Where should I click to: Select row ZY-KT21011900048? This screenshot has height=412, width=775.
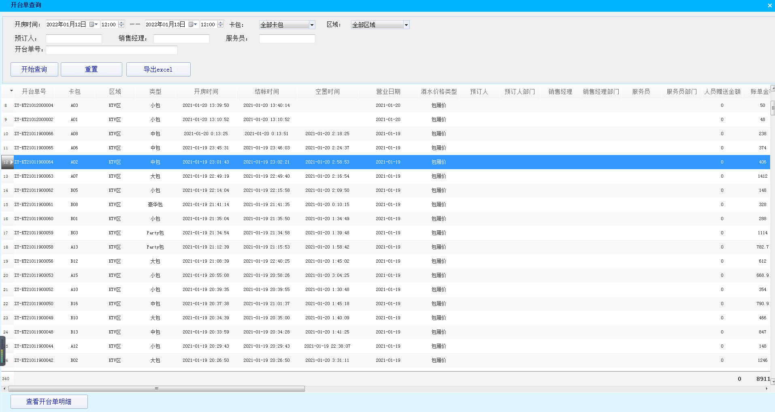385,332
